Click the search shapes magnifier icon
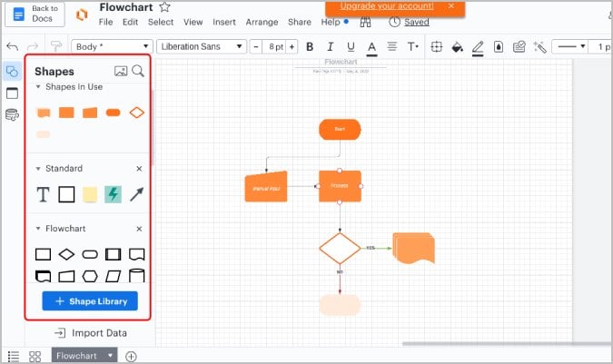Viewport: 613px width, 364px height. pos(138,71)
